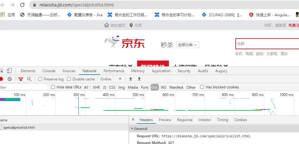Viewport: 299px width, 144px height.
Task: Click the home icon beside 京东首页
Action: (x=107, y=25)
